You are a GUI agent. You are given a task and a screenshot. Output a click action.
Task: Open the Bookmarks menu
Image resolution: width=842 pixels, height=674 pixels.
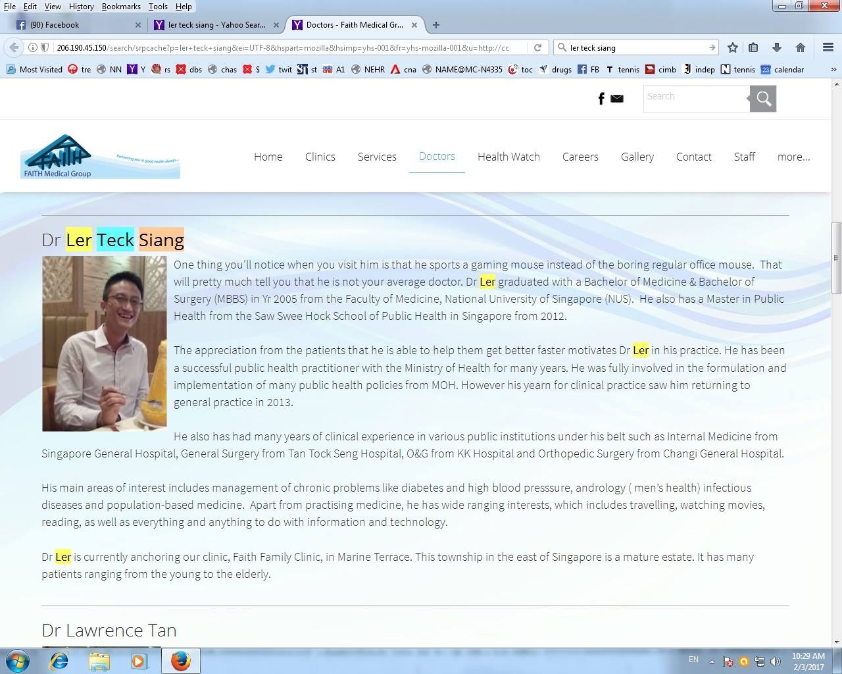click(x=121, y=6)
